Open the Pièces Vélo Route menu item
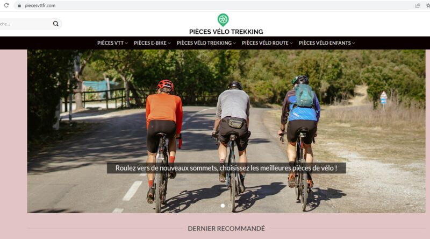 click(265, 43)
